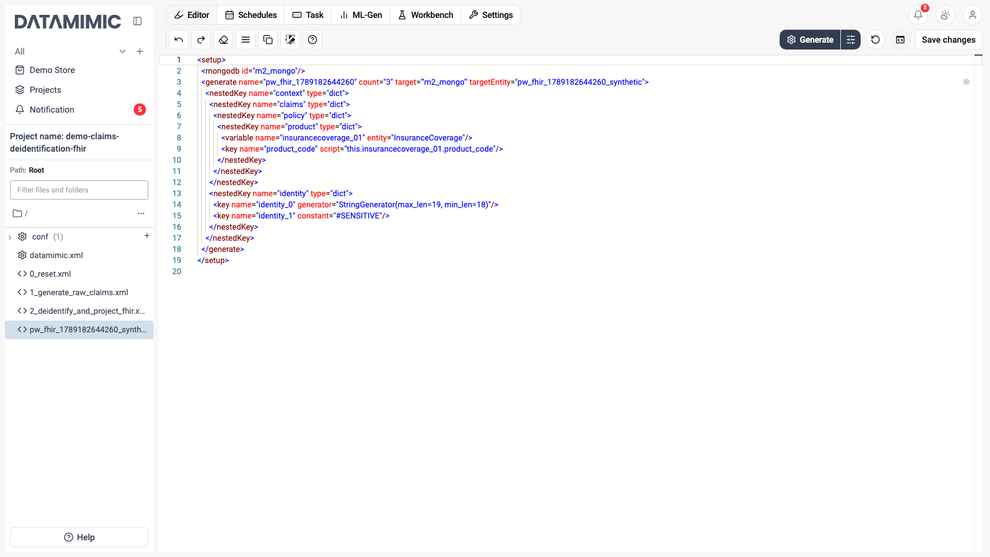The width and height of the screenshot is (990, 557).
Task: Toggle the light/dark theme icon
Action: [945, 15]
